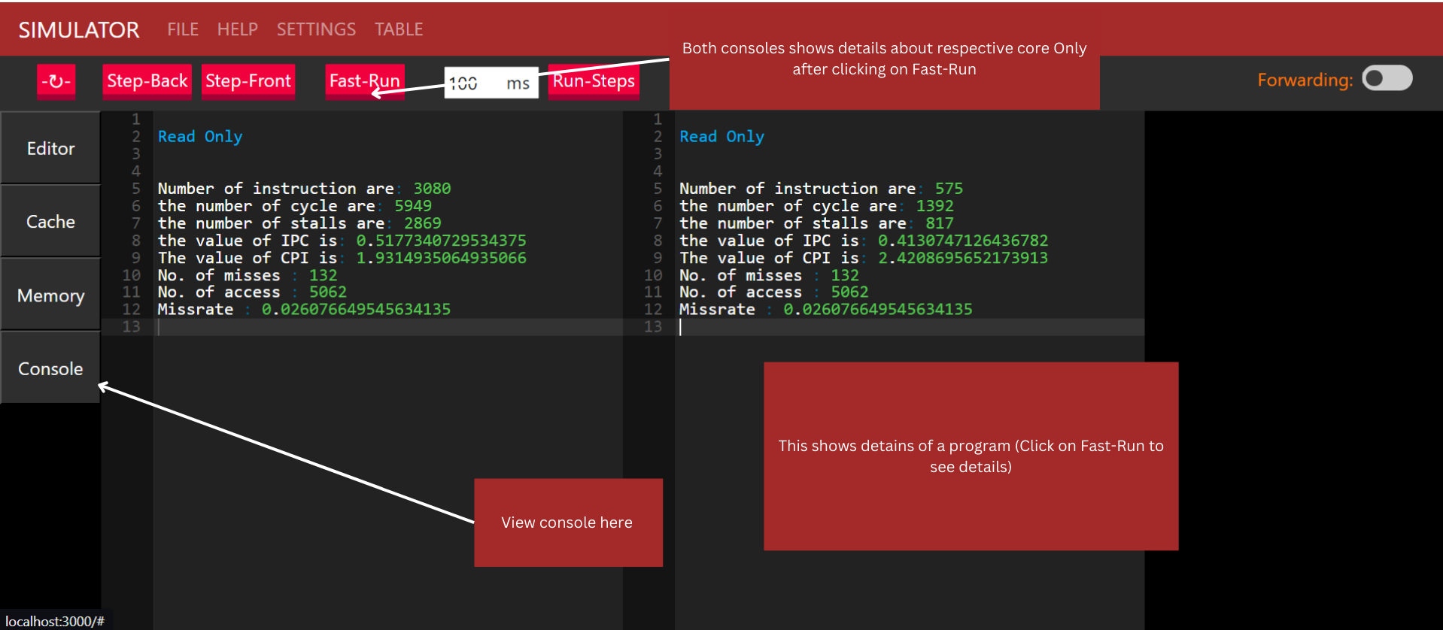Click the left console's Missrate line
This screenshot has width=1443, height=630.
pos(304,310)
